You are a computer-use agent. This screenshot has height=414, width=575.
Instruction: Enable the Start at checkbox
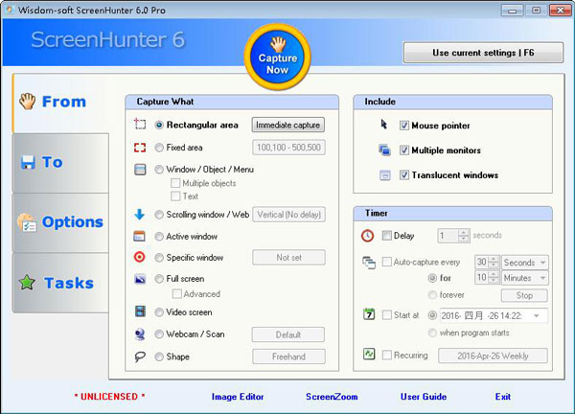point(387,315)
